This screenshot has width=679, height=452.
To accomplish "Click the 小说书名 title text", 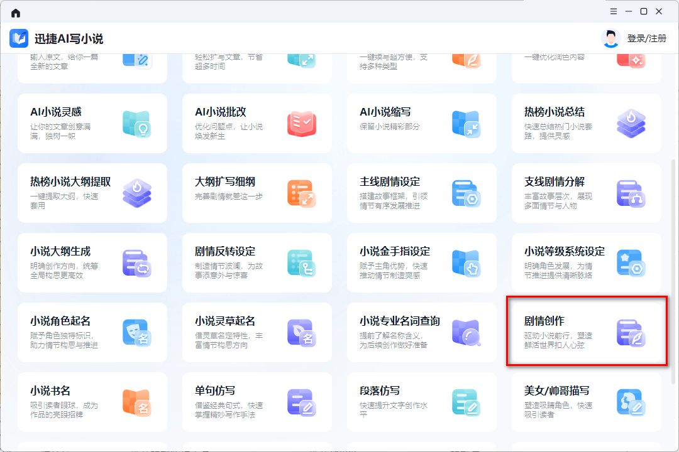I will 50,390.
